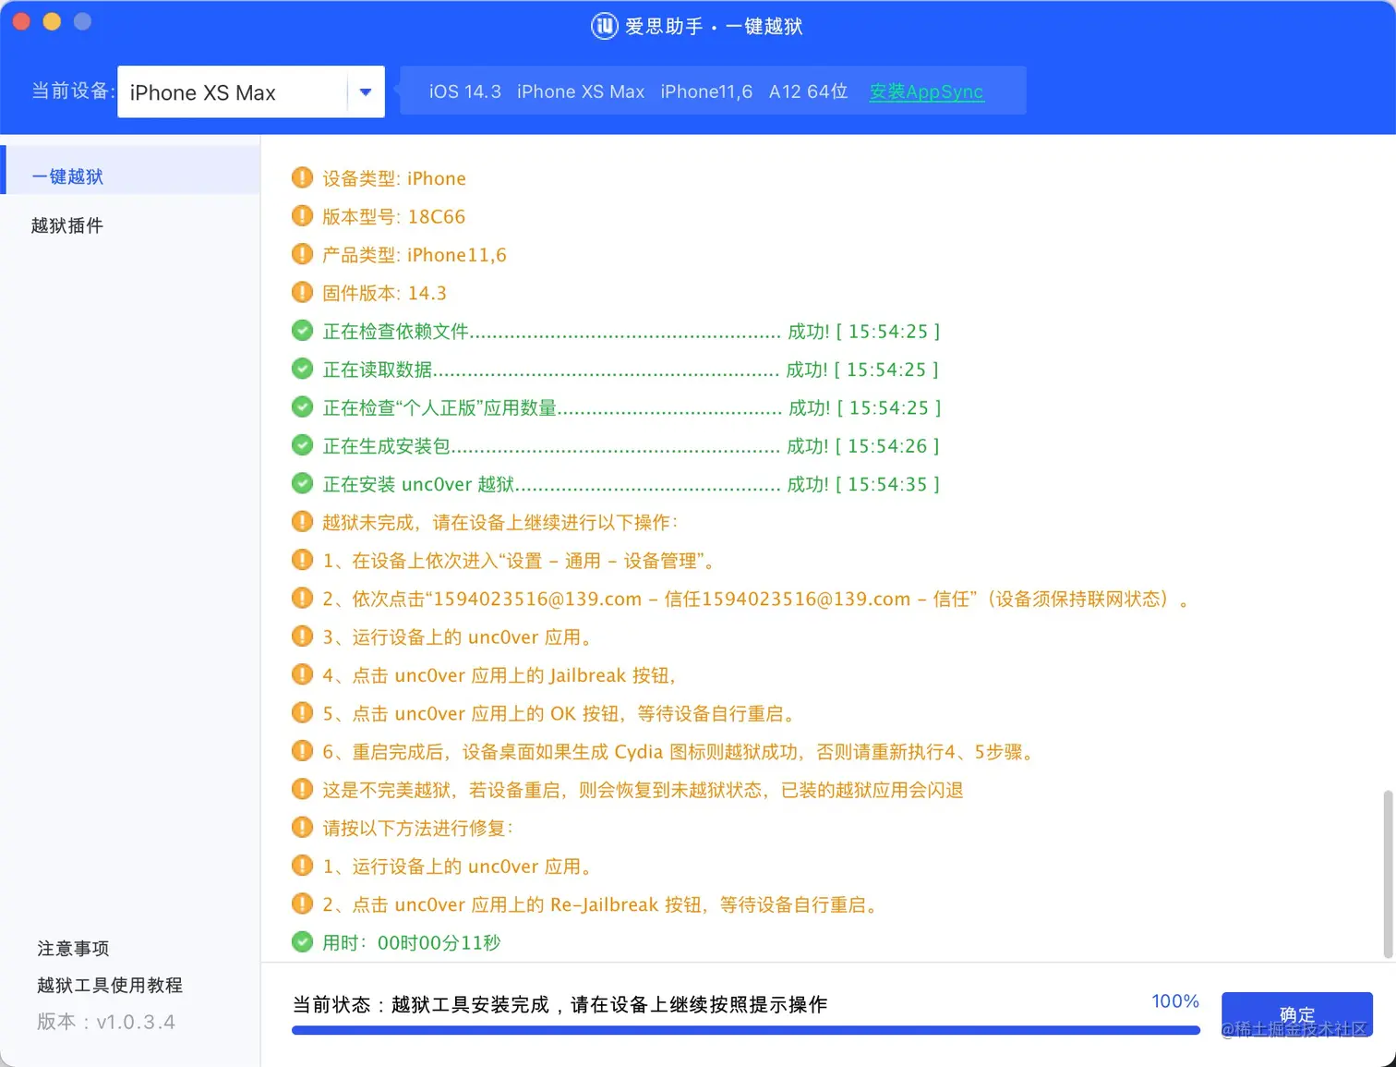The image size is (1396, 1067).
Task: Click green check icon beside 正在生成安装包
Action: click(x=302, y=445)
